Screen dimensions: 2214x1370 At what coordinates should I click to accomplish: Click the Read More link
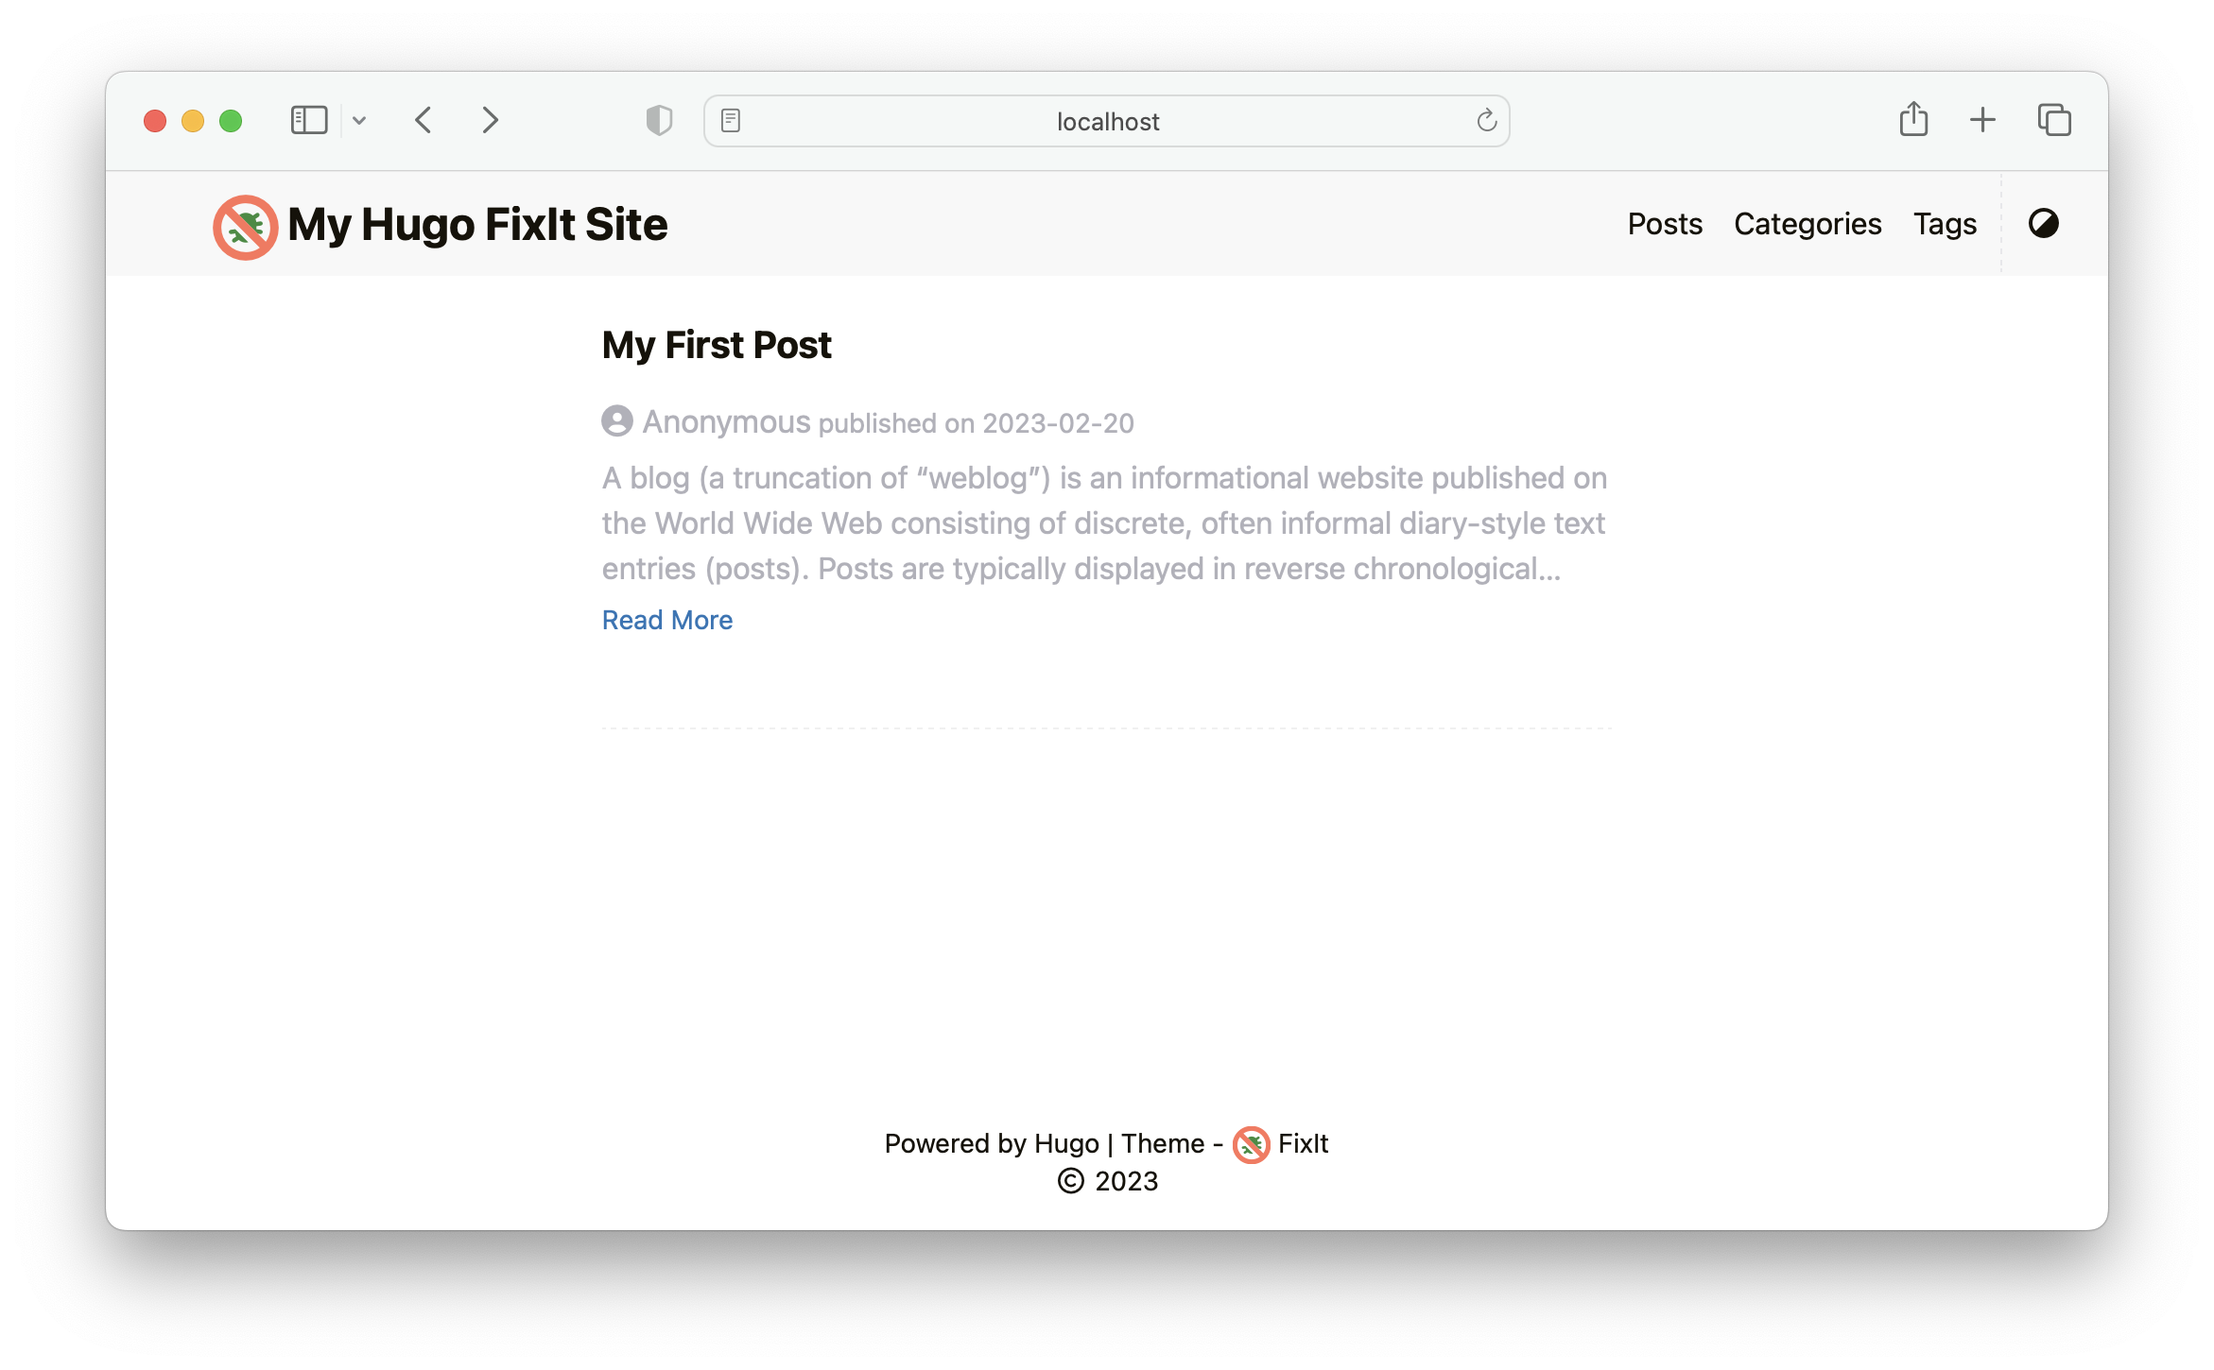click(667, 620)
